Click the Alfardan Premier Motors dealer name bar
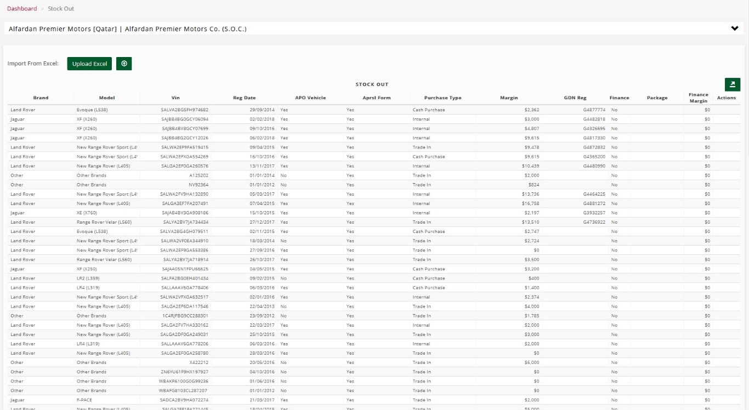749x410 pixels. point(127,29)
